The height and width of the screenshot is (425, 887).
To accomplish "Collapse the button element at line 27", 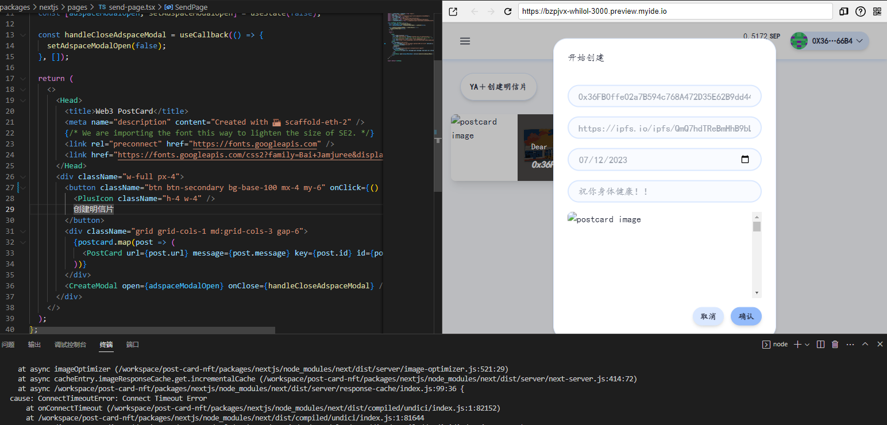I will [23, 188].
